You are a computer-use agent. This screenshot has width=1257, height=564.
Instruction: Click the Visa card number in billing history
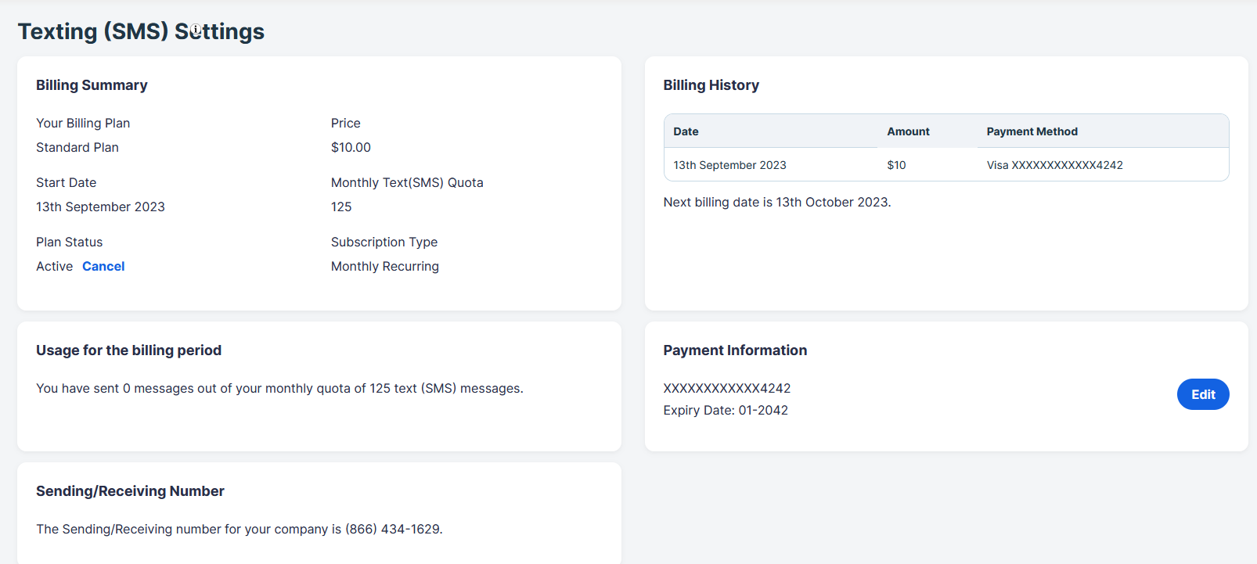point(1054,165)
